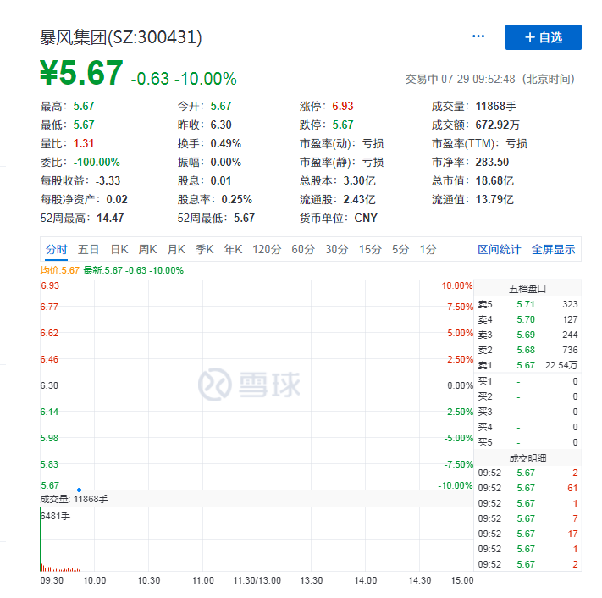Viewport: 602px width, 598px height.
Task: Click the trade detail row with volume 17
Action: (527, 534)
